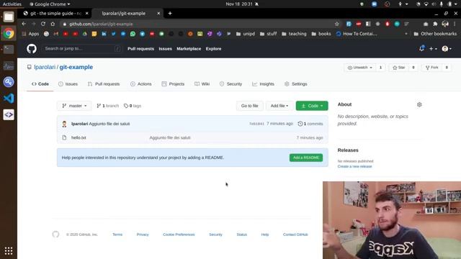Open the forks count next to Fork

447,68
